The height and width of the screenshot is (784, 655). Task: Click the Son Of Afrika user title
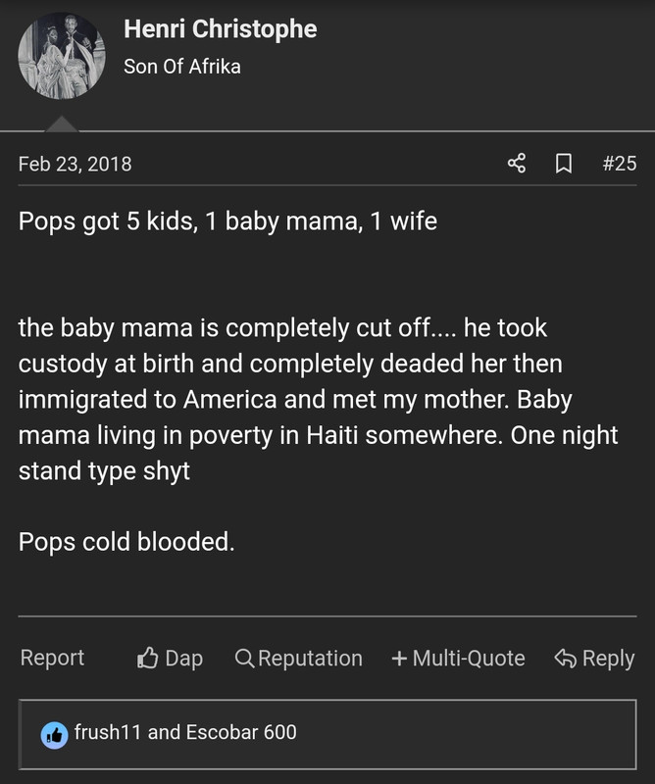tap(182, 67)
